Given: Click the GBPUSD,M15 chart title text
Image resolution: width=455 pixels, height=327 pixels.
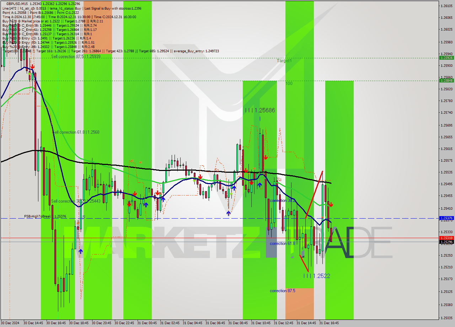Looking at the screenshot, I should (x=17, y=4).
